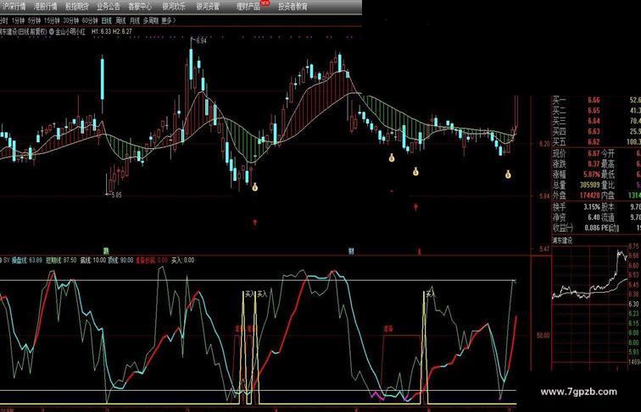This screenshot has height=412, width=641.
Task: Click the 短期线 indicator value label
Action: [x=61, y=261]
